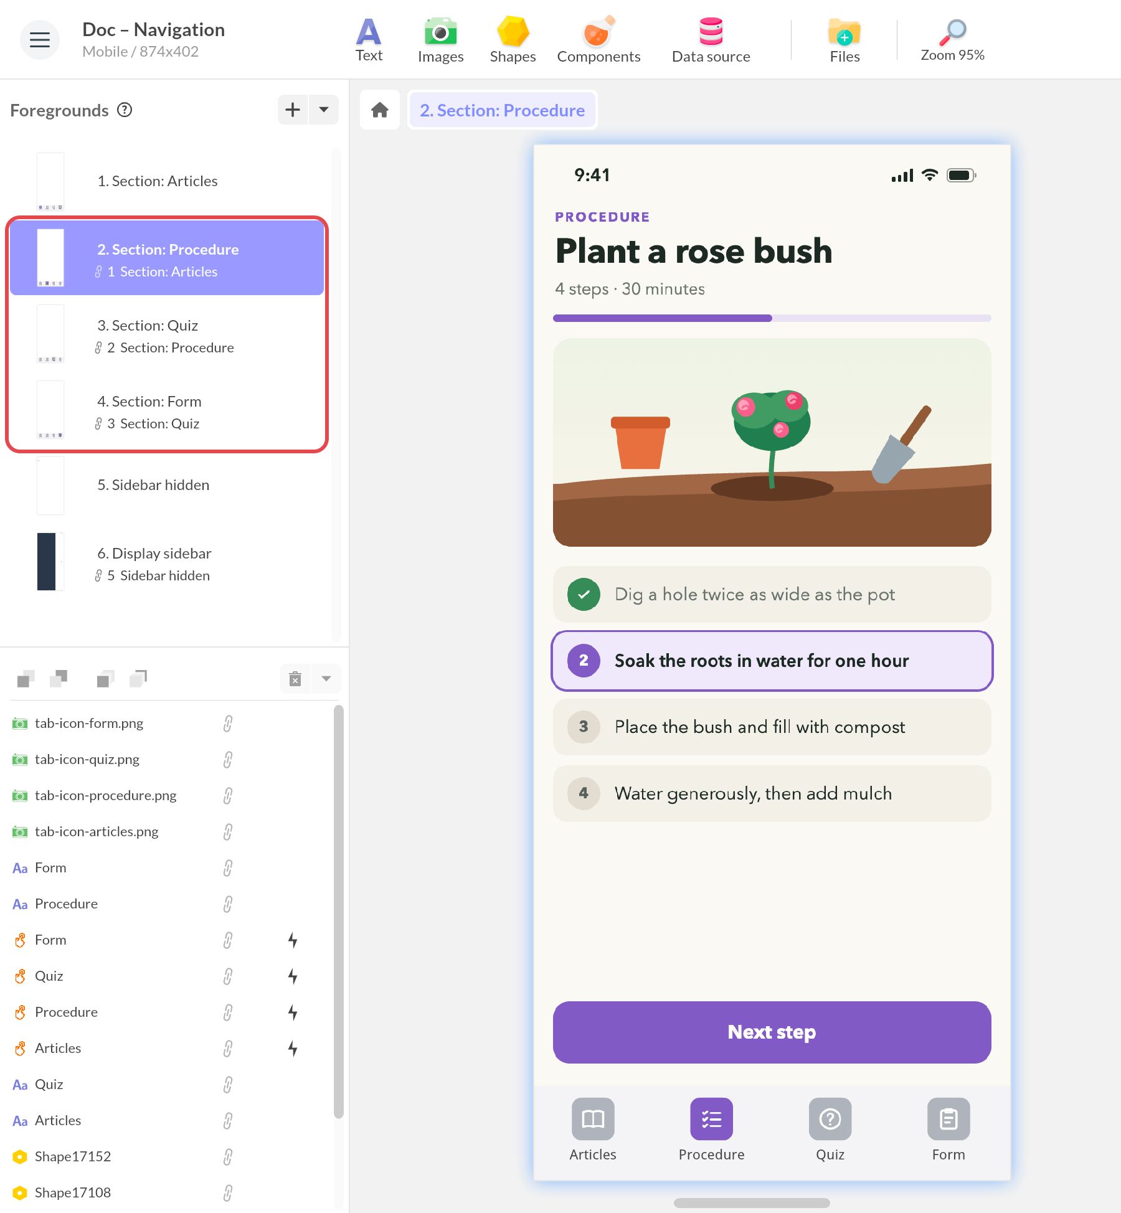The image size is (1121, 1213).
Task: Go to the home breadcrumb icon
Action: (380, 110)
